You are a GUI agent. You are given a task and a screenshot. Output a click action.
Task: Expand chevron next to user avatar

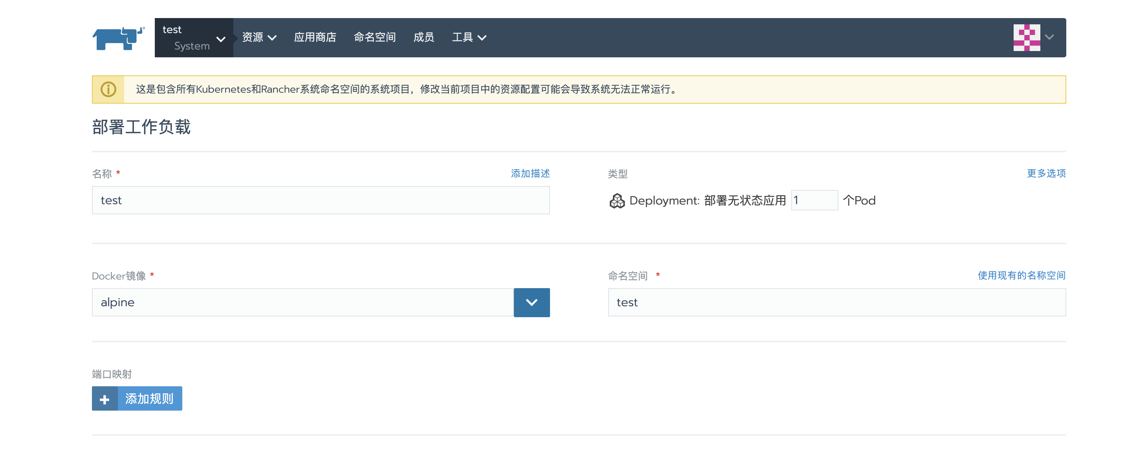coord(1049,37)
